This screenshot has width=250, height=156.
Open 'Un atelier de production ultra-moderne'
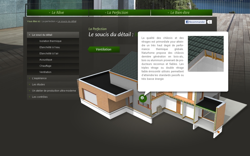tap(53, 91)
